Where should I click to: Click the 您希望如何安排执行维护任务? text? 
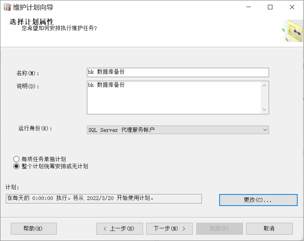pyautogui.click(x=59, y=28)
